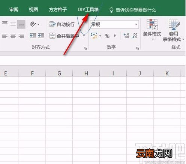Image resolution: width=186 pixels, height=164 pixels.
Task: Increase the indent level
Action: (x=41, y=36)
